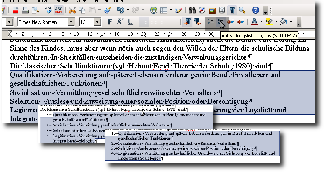The height and width of the screenshot is (177, 331).
Task: Toggle bold formatting (F button)
Action: pos(110,22)
